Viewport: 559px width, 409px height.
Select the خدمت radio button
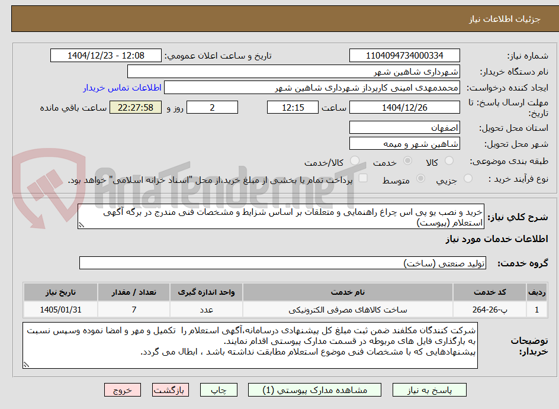coord(407,160)
